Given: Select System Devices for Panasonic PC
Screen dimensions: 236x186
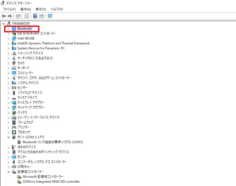Looking at the screenshot, I should pos(41,49).
